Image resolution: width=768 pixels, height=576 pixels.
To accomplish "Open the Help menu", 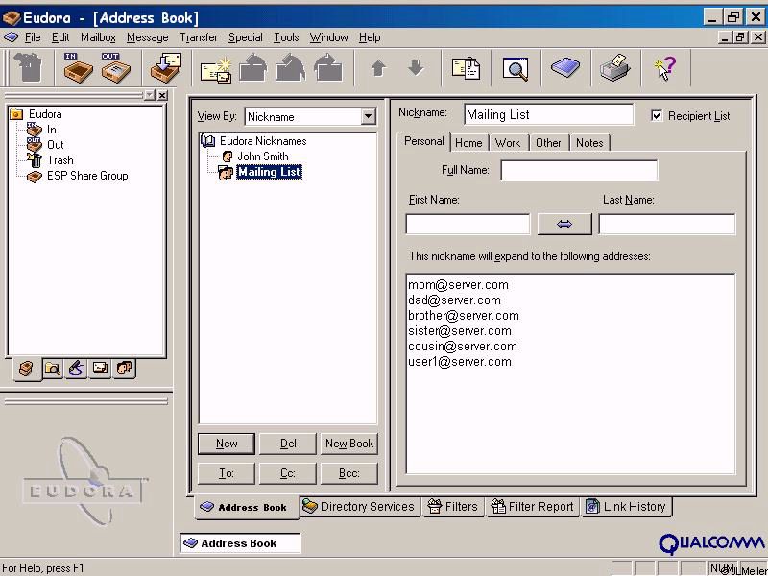I will (370, 37).
